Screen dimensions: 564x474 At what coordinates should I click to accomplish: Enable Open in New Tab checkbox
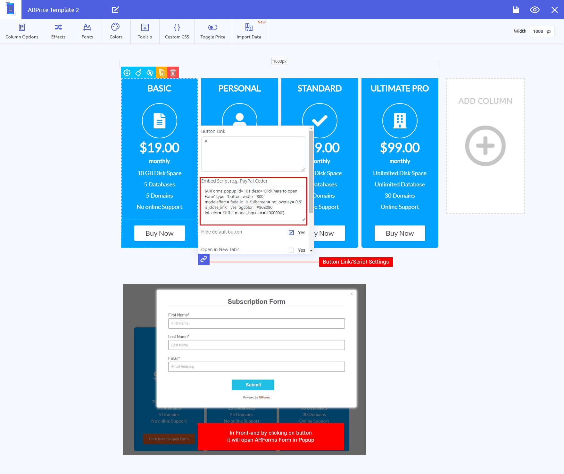tap(291, 250)
